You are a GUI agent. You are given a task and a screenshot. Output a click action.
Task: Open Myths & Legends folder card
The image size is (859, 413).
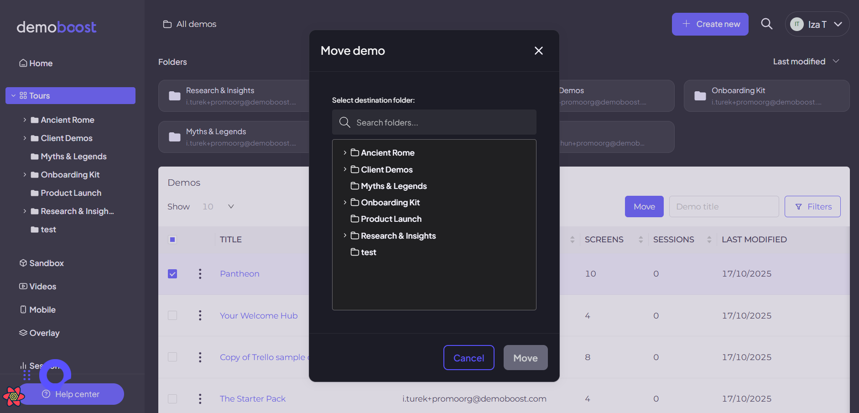(234, 137)
